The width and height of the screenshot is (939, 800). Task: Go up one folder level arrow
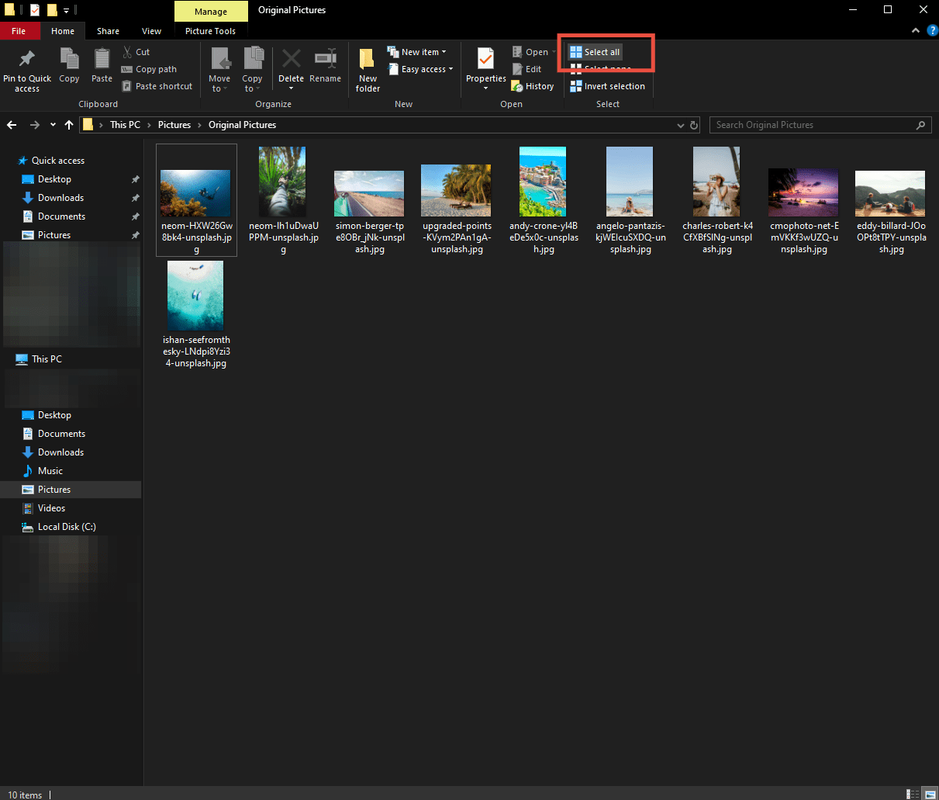pos(69,125)
